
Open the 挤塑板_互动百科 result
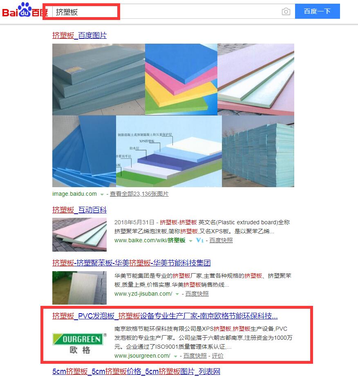[80, 210]
